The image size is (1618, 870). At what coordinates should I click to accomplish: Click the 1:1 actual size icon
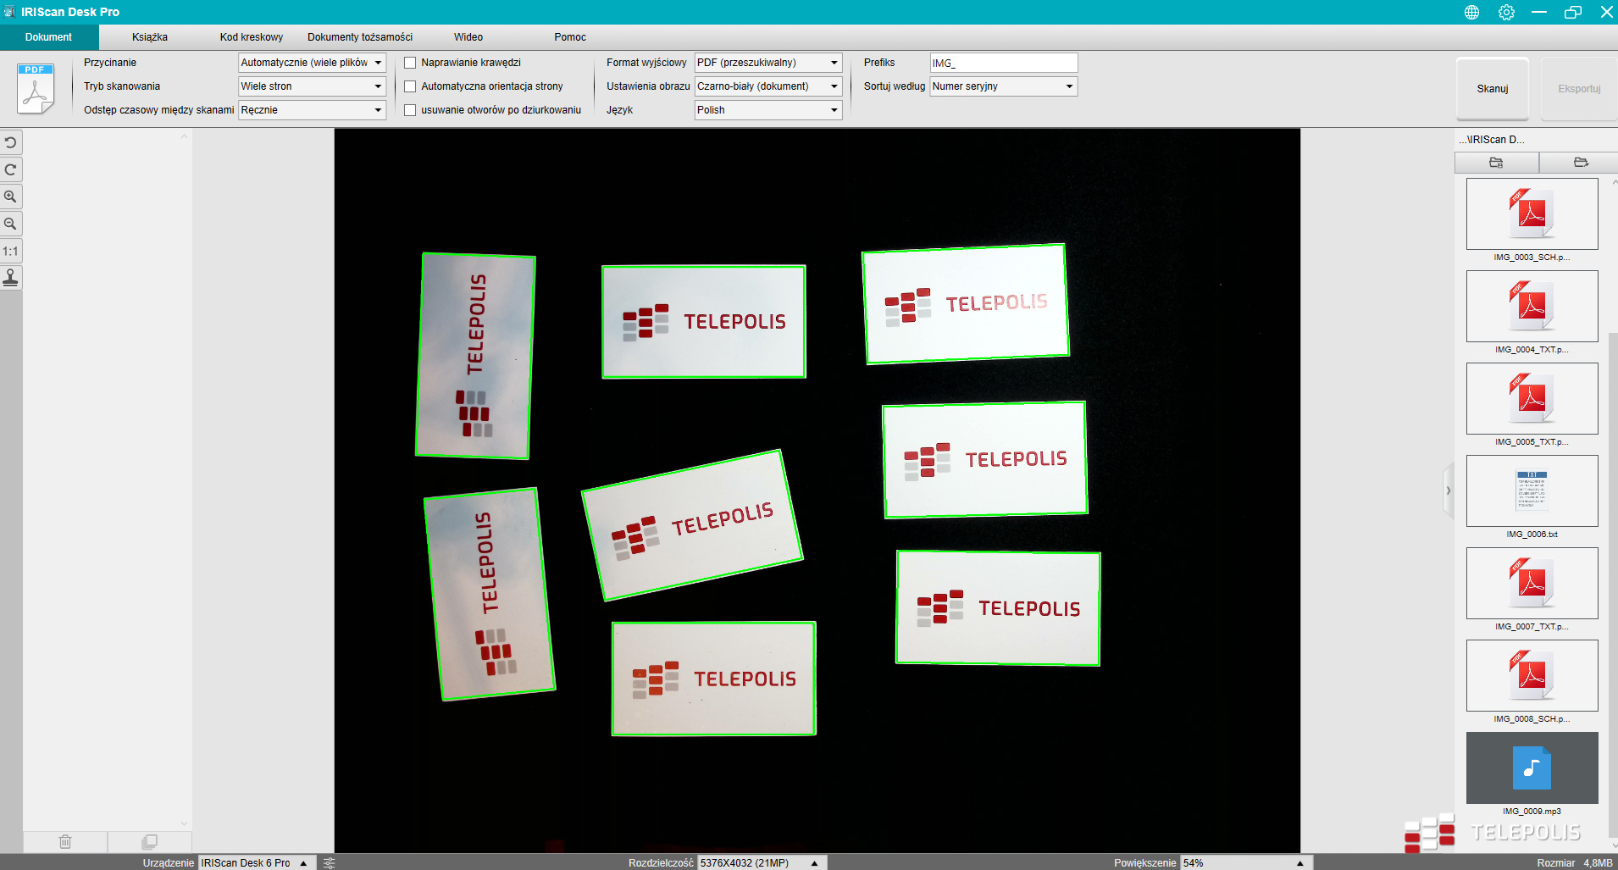(10, 251)
